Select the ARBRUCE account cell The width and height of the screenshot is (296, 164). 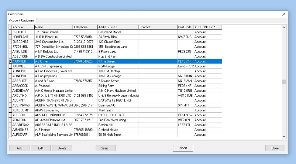pos(23,81)
